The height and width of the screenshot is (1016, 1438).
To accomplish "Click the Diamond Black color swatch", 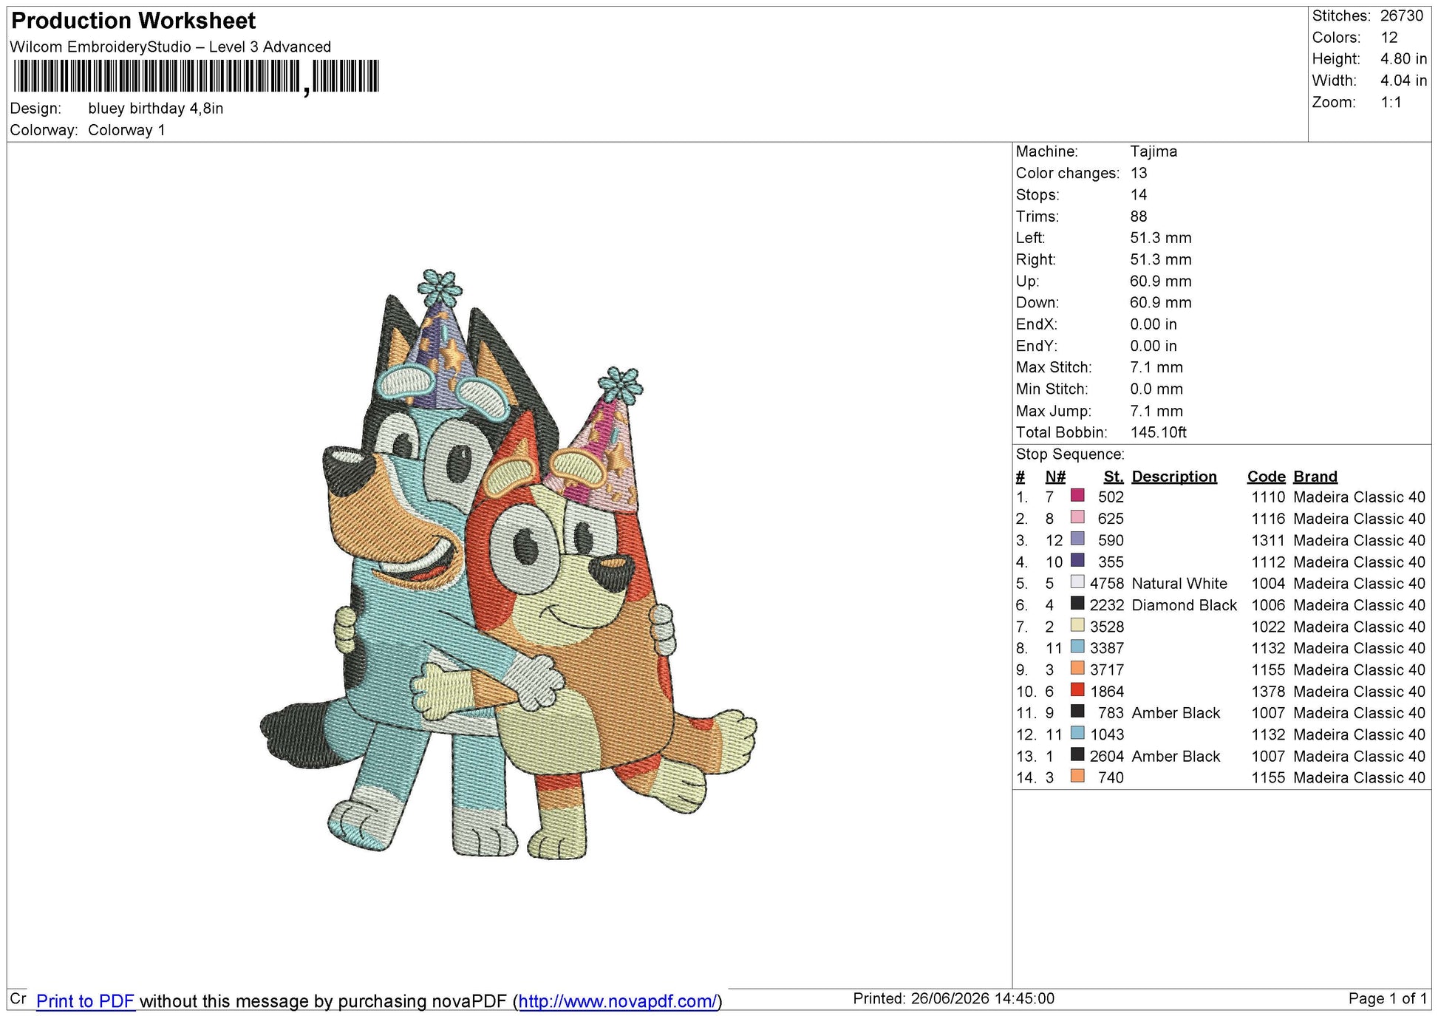I will [1077, 604].
